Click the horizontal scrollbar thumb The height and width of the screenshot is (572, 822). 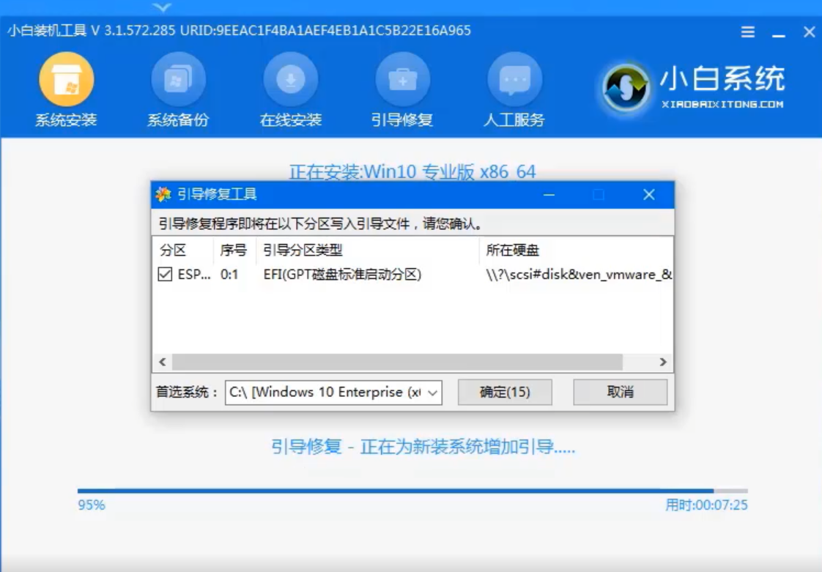397,362
